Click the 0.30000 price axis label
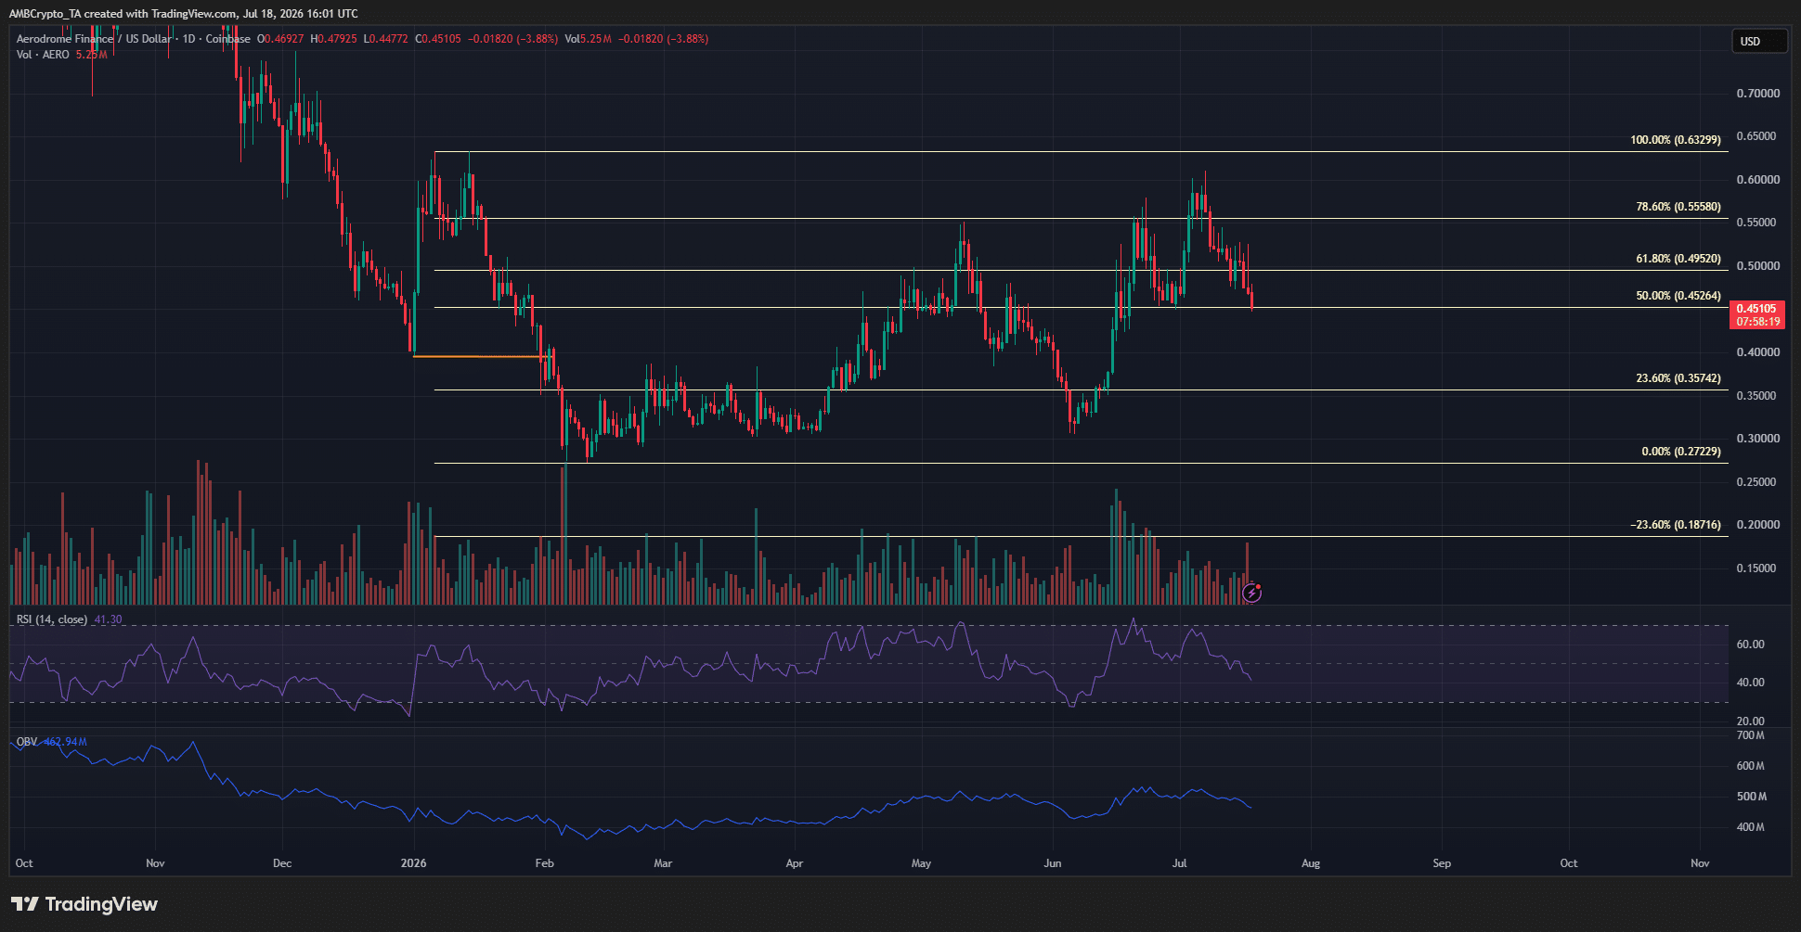1801x932 pixels. tap(1758, 439)
